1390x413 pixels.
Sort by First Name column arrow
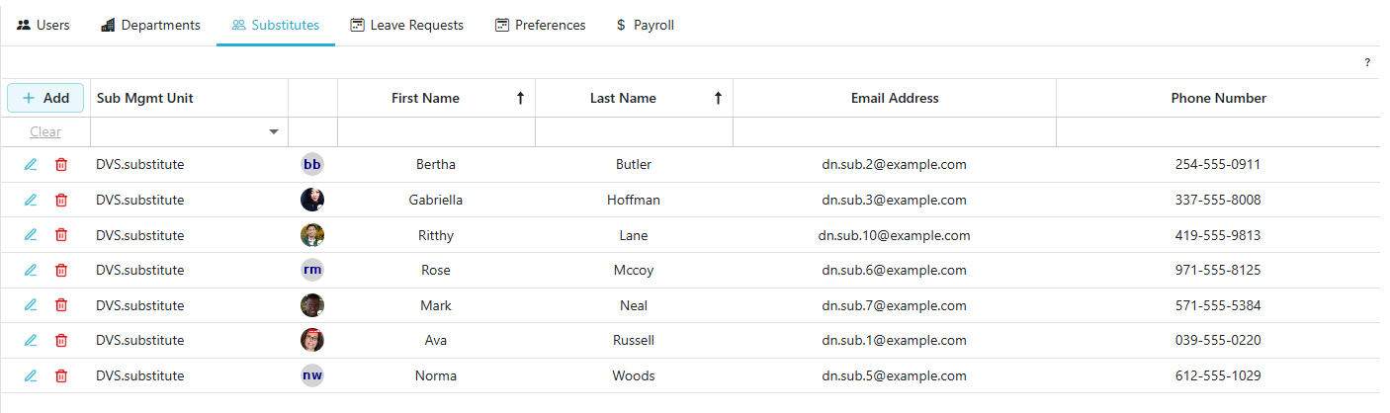[x=520, y=99]
